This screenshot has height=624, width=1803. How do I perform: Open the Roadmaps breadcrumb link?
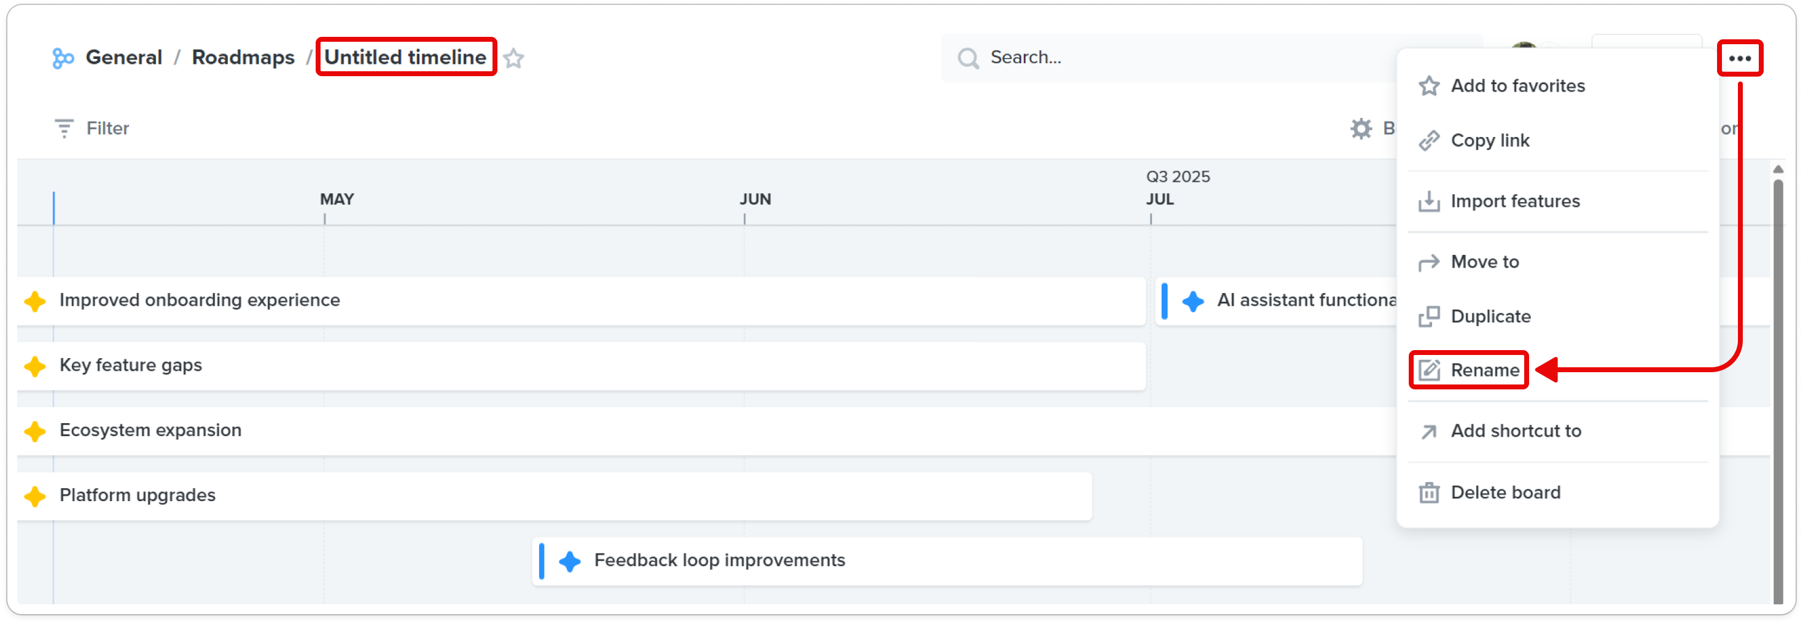243,58
